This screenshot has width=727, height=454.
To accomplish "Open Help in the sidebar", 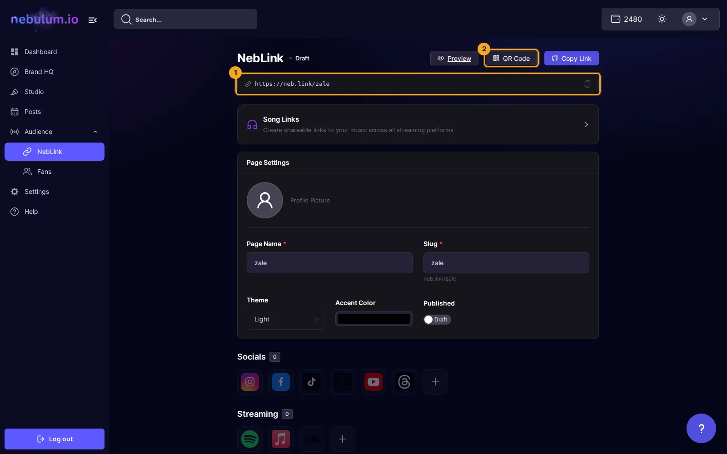I will coord(55,212).
